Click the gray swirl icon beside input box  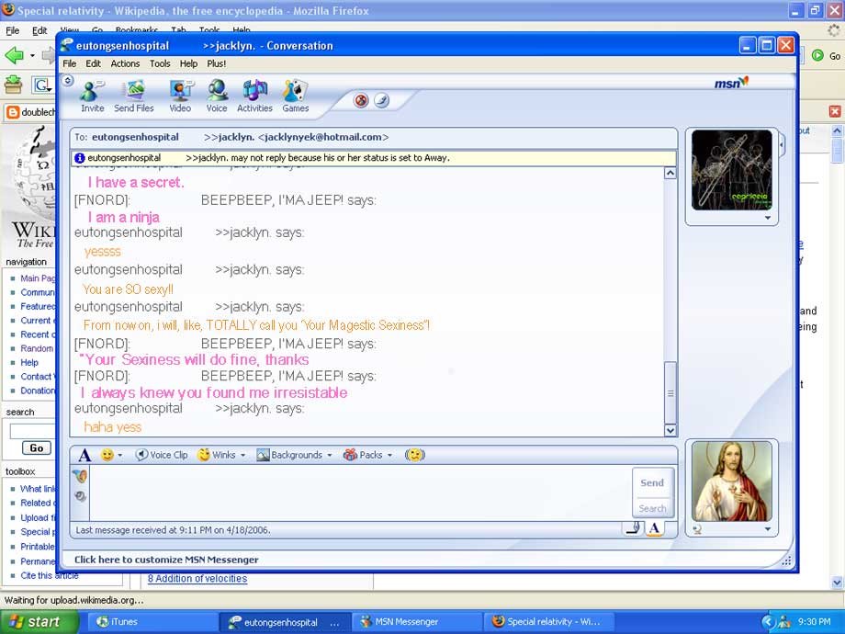pos(80,496)
